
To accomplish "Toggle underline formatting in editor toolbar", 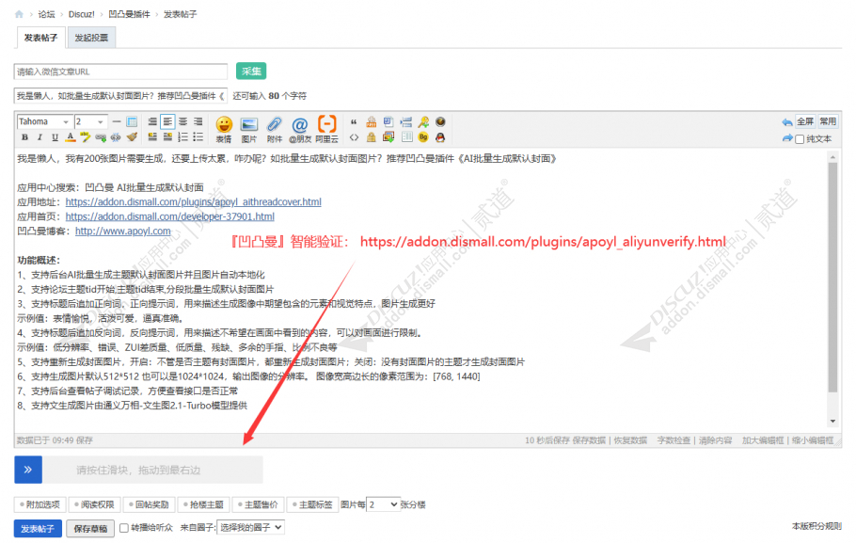I will coord(55,137).
